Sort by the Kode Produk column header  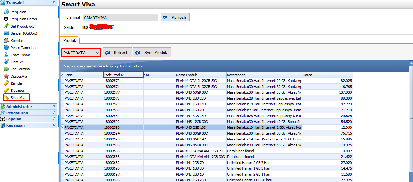[x=123, y=75]
